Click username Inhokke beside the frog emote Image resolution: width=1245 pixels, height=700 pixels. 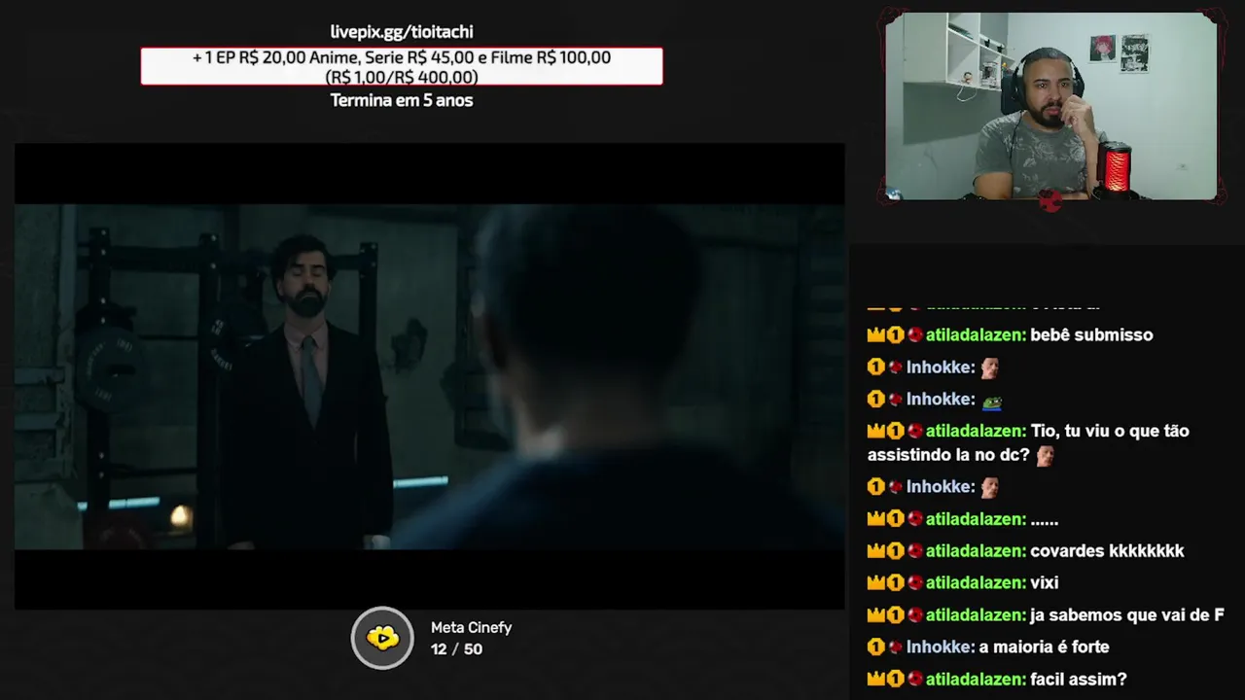pos(941,400)
